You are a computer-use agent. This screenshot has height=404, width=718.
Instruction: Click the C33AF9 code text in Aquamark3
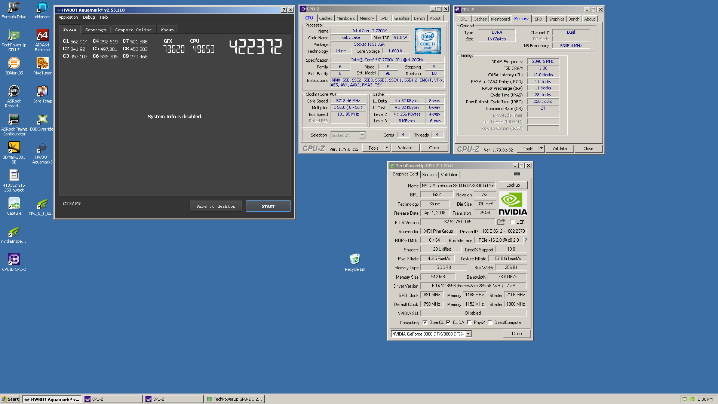72,203
